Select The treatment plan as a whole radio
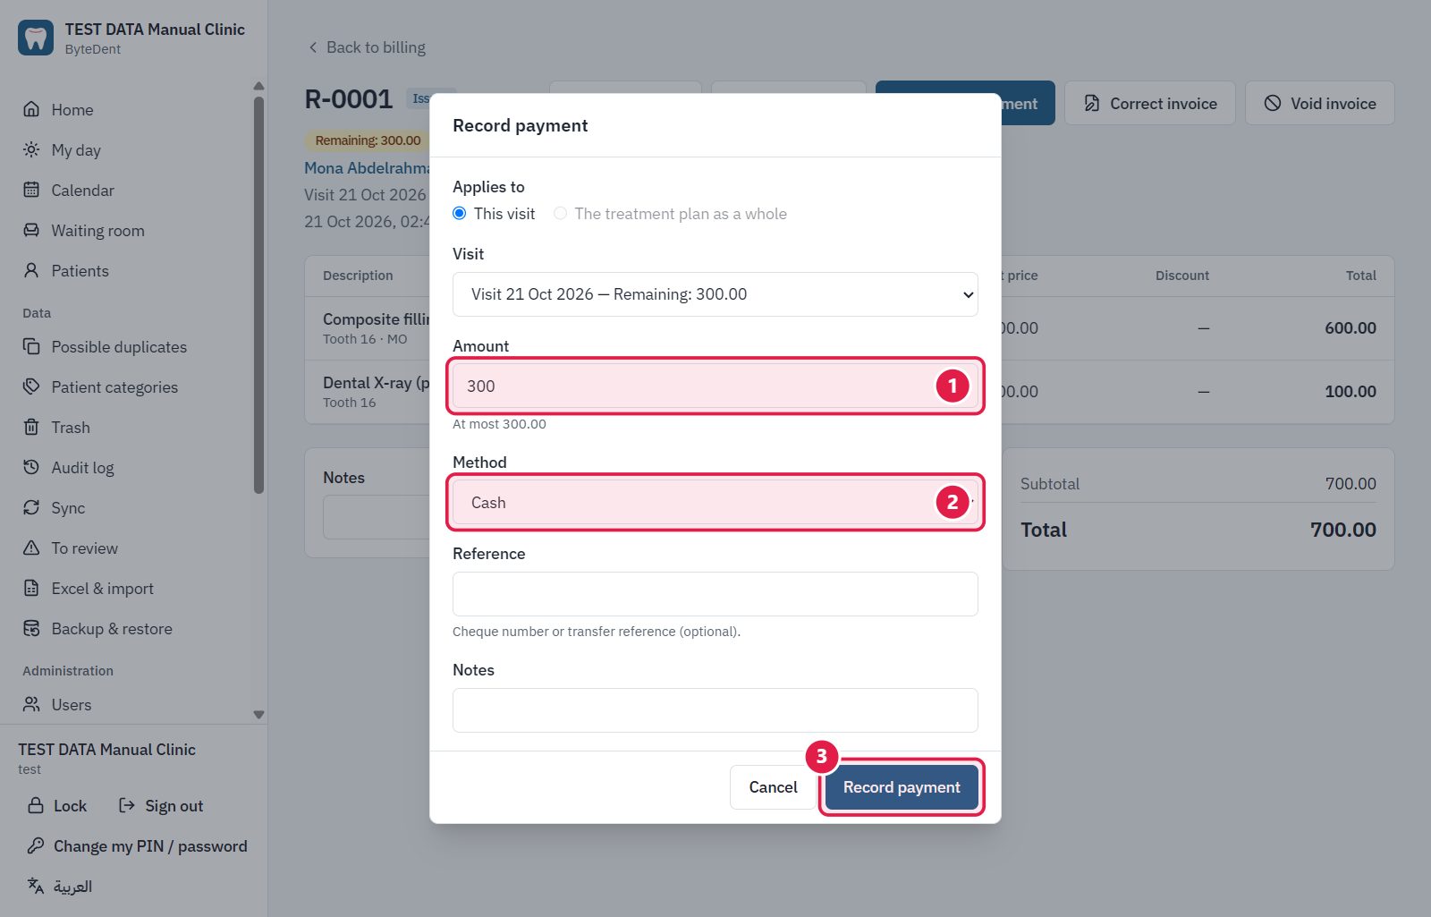Image resolution: width=1431 pixels, height=917 pixels. 561,213
